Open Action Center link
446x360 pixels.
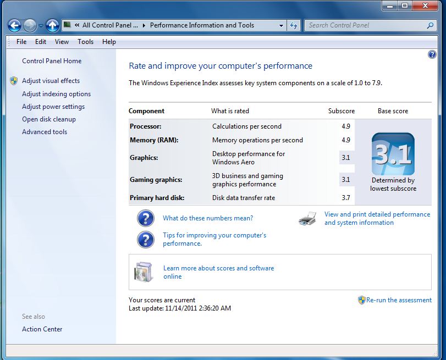[42, 329]
